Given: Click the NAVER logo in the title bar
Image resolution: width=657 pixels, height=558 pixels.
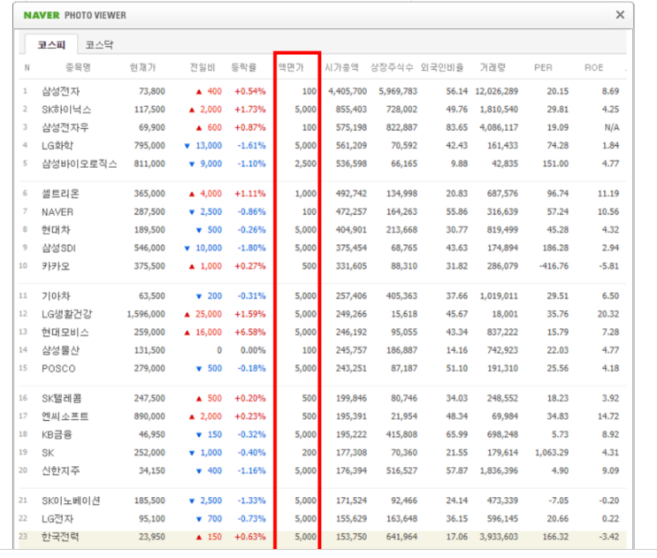Looking at the screenshot, I should click(x=42, y=15).
